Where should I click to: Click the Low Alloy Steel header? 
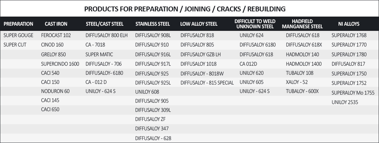click(198, 24)
